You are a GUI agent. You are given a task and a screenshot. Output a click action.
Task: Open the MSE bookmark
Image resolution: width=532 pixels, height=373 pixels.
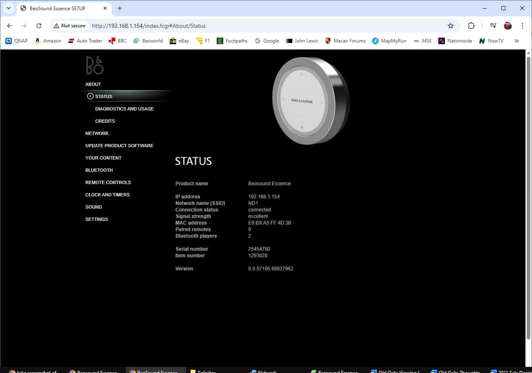point(423,41)
